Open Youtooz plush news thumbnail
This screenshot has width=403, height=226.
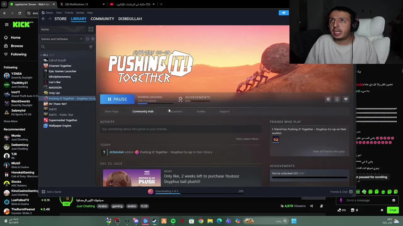(x=132, y=178)
